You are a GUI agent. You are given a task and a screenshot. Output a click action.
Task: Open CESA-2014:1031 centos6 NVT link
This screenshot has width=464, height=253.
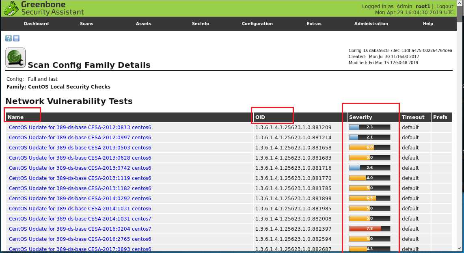(80, 208)
